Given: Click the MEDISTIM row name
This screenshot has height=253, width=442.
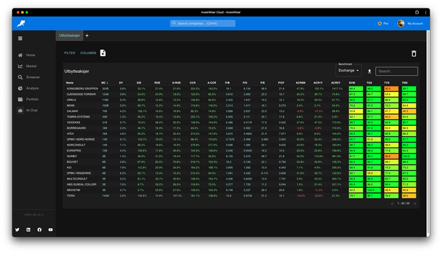Looking at the screenshot, I should pos(73,190).
